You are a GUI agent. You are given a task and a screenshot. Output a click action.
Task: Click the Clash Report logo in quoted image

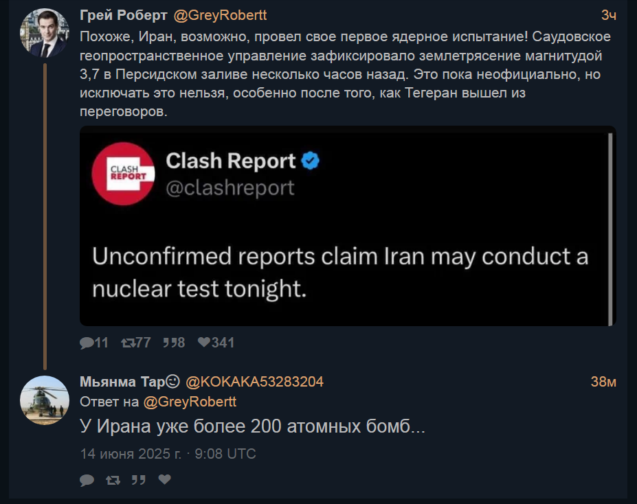(x=123, y=174)
